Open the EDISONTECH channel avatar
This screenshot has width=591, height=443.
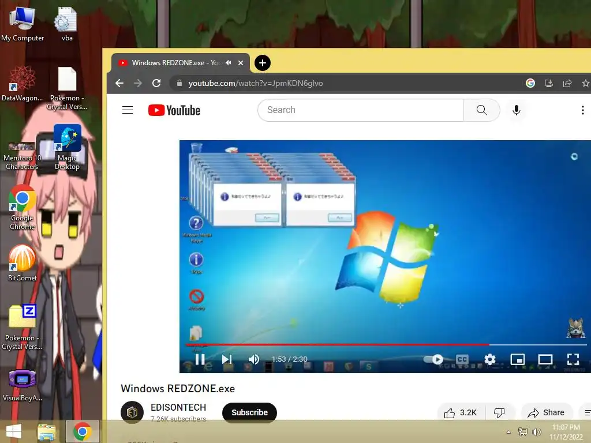(x=132, y=412)
